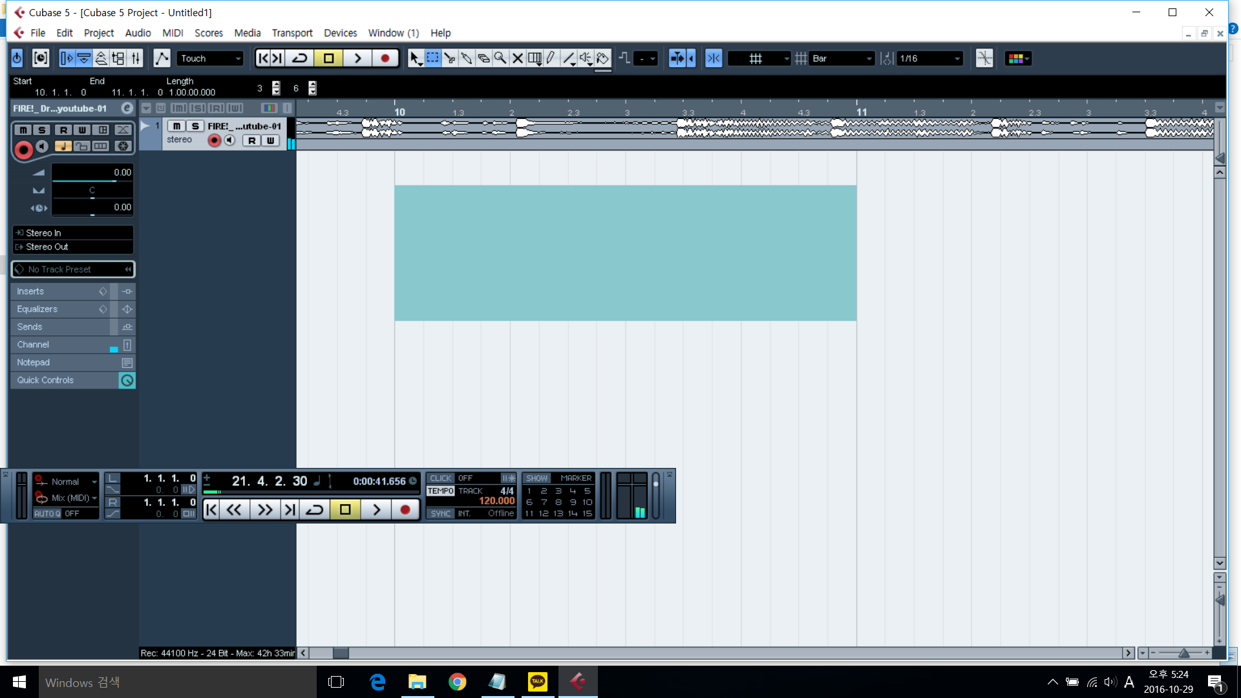1241x698 pixels.
Task: Open the Touch automation mode dropdown
Action: (x=211, y=58)
